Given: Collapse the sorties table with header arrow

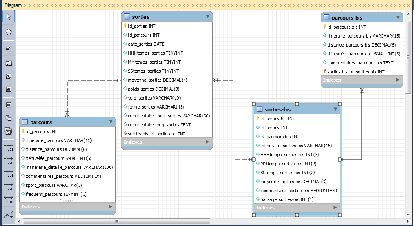Looking at the screenshot, I should [207, 17].
